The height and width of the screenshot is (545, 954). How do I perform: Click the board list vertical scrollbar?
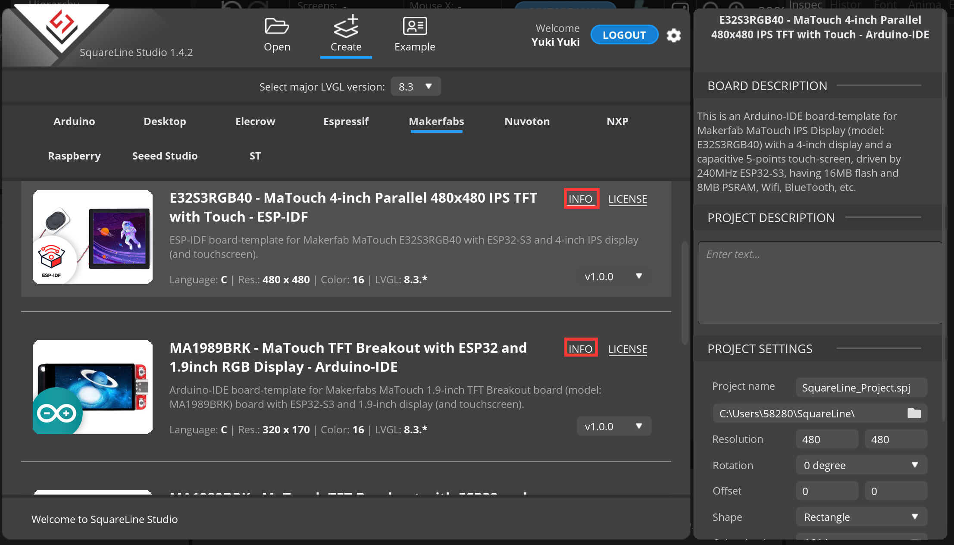tap(685, 293)
